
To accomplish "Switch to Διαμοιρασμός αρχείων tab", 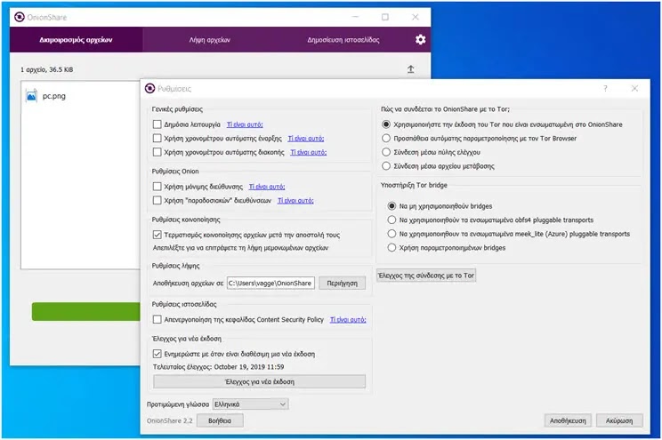I will click(76, 40).
